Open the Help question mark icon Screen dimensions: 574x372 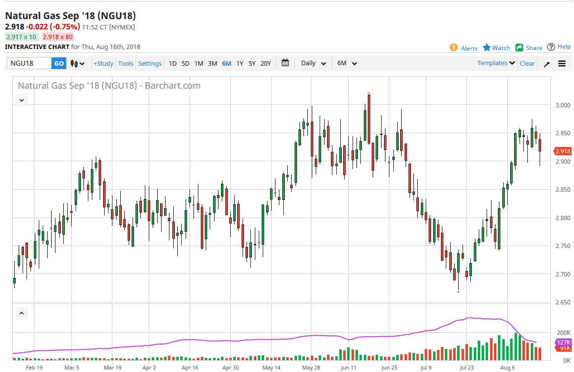point(551,47)
